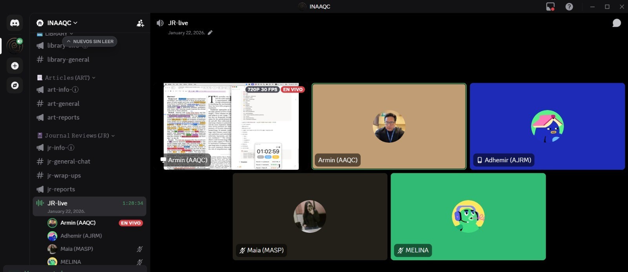Open the Discover servers compass icon
The width and height of the screenshot is (628, 272).
click(x=15, y=85)
